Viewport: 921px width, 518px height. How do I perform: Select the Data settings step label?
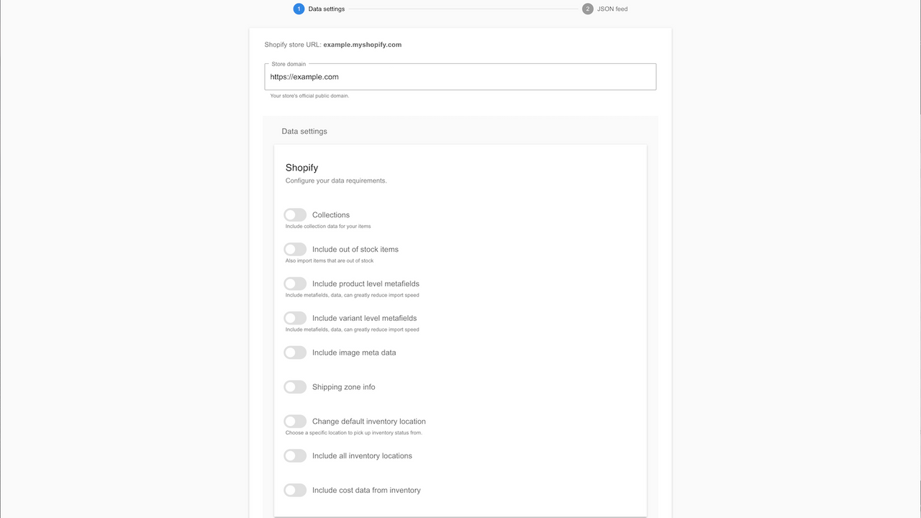click(x=325, y=9)
